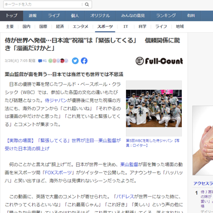Open the みんなの意見 tab
213x213 pixels.
click(133, 16)
